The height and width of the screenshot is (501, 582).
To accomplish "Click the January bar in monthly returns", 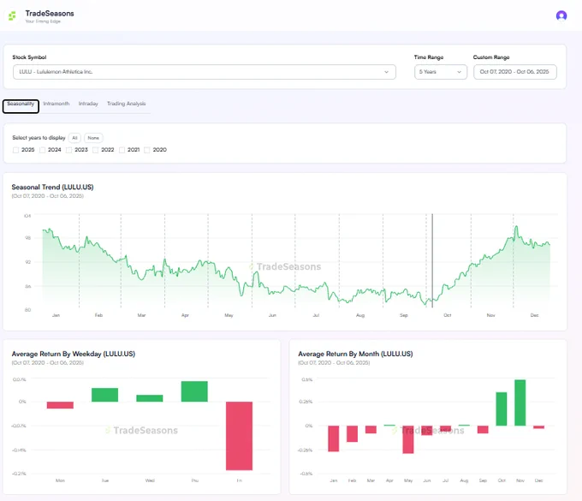I will coord(333,438).
